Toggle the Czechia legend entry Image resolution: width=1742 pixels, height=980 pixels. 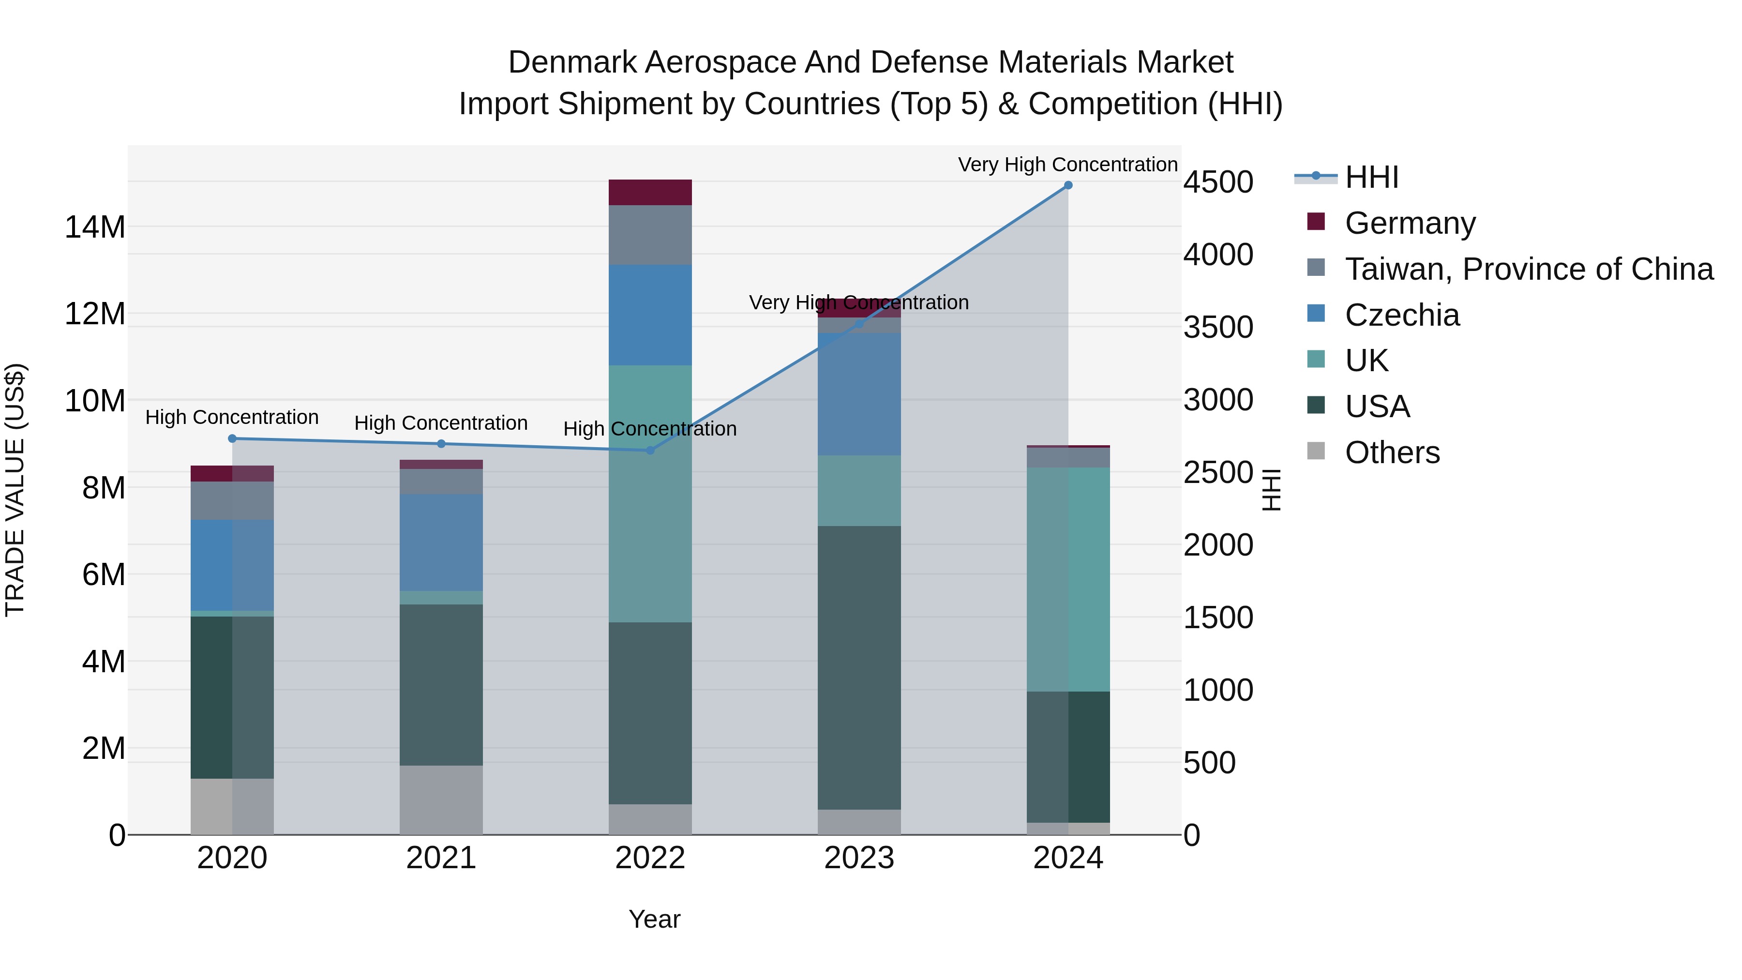click(x=1383, y=315)
